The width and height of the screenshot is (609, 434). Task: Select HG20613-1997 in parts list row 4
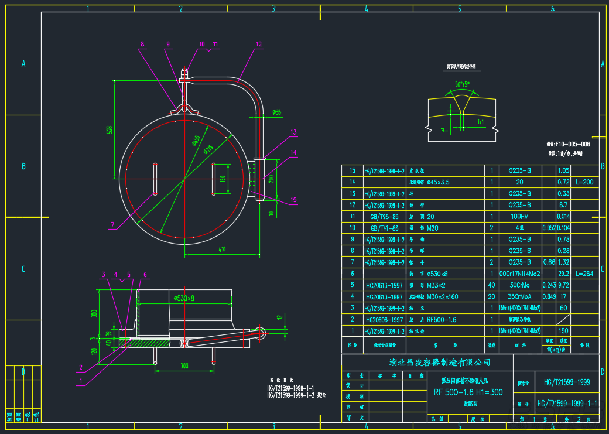[x=385, y=296]
